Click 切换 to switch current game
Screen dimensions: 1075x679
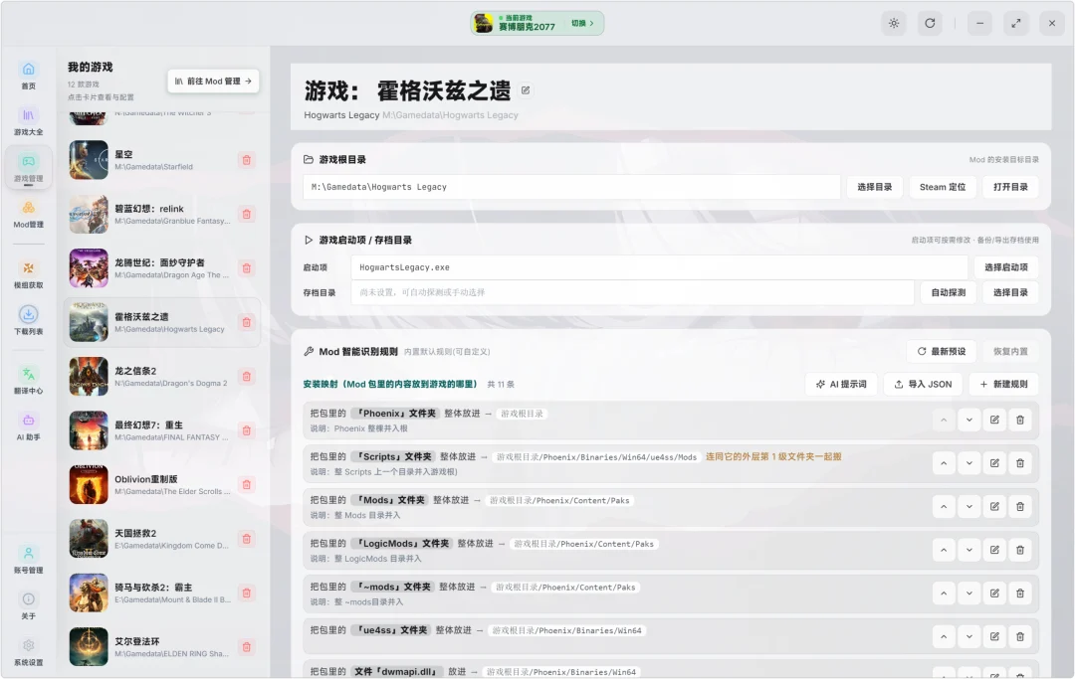582,23
